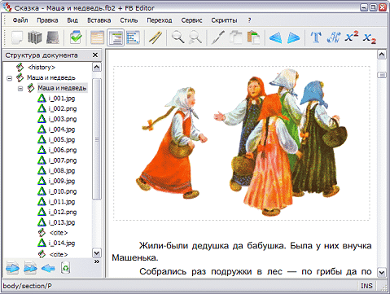The height and width of the screenshot is (294, 390).
Task: Open Find with the magnifier icon
Action: [177, 37]
